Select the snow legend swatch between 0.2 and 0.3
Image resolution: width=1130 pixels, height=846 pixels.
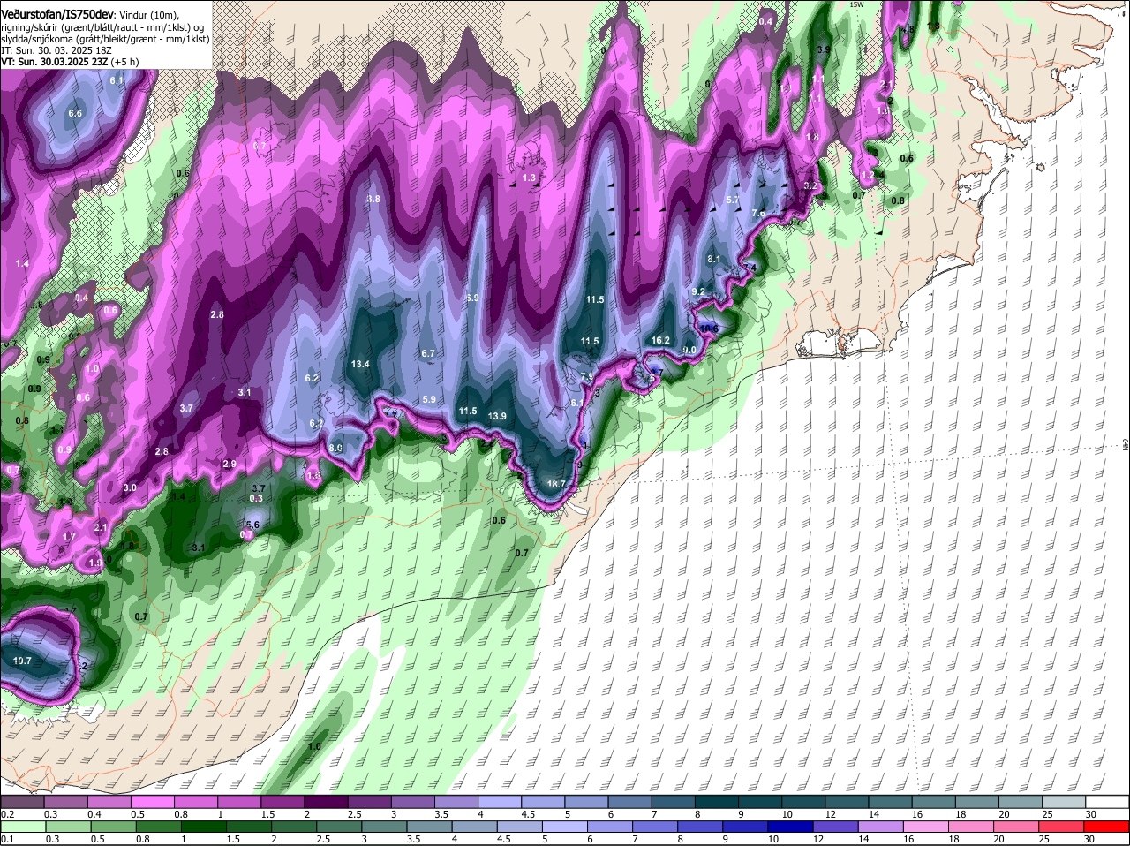pyautogui.click(x=23, y=802)
